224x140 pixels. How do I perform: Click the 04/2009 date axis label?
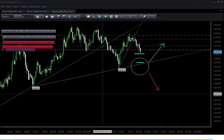[x=197, y=131]
